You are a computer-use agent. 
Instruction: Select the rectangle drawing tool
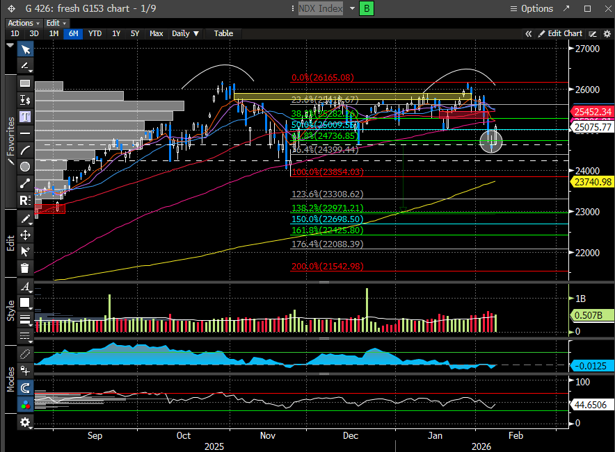25,83
